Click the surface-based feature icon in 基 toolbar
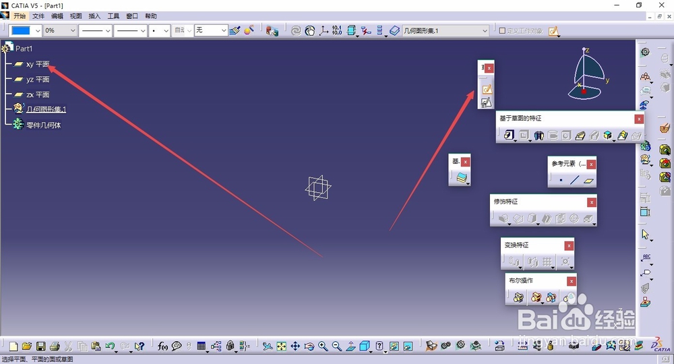The height and width of the screenshot is (364, 674). (462, 177)
